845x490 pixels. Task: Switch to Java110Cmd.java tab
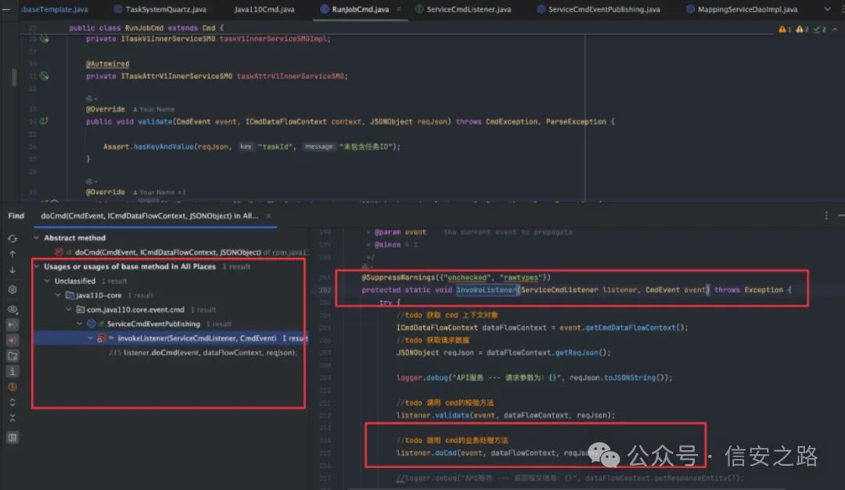tap(264, 9)
